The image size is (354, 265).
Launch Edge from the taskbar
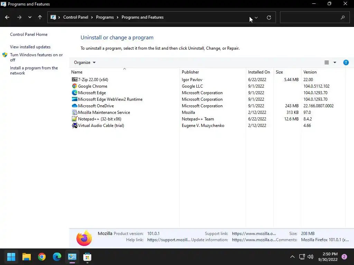57,257
